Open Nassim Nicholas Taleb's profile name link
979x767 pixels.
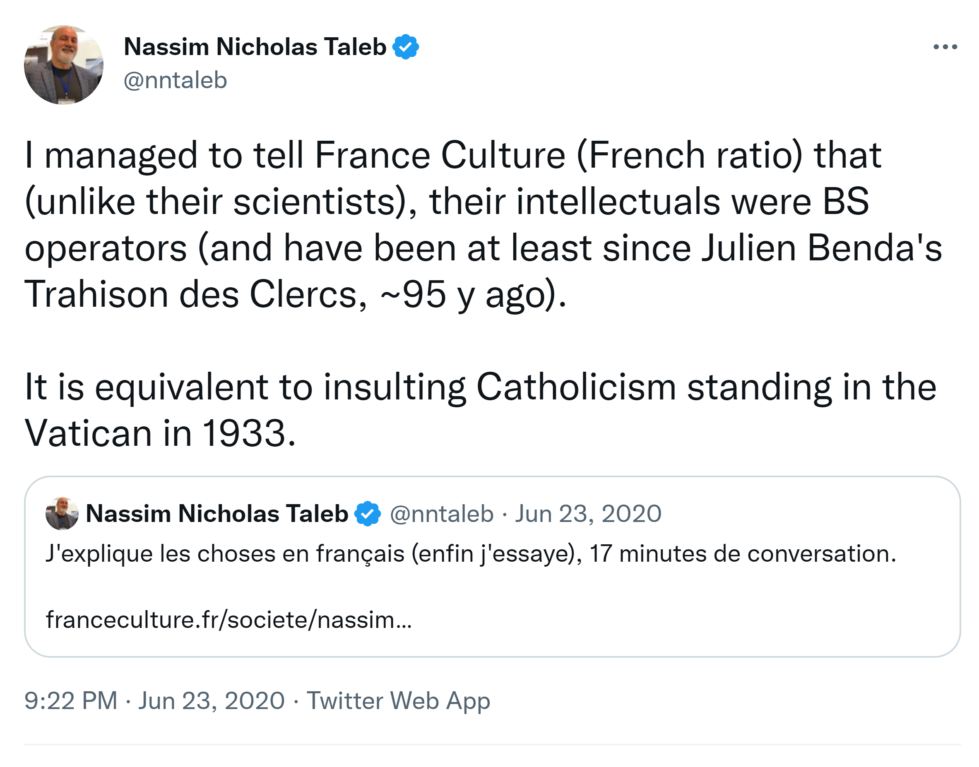(255, 47)
